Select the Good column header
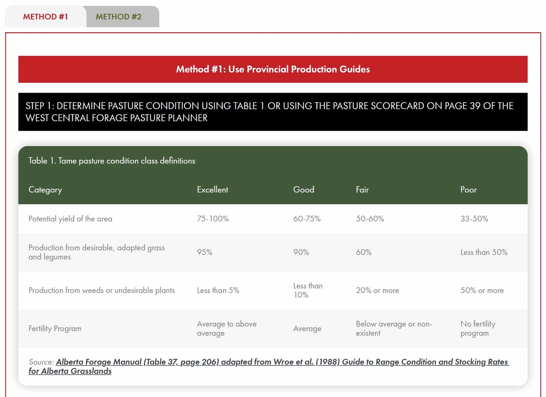 click(303, 189)
